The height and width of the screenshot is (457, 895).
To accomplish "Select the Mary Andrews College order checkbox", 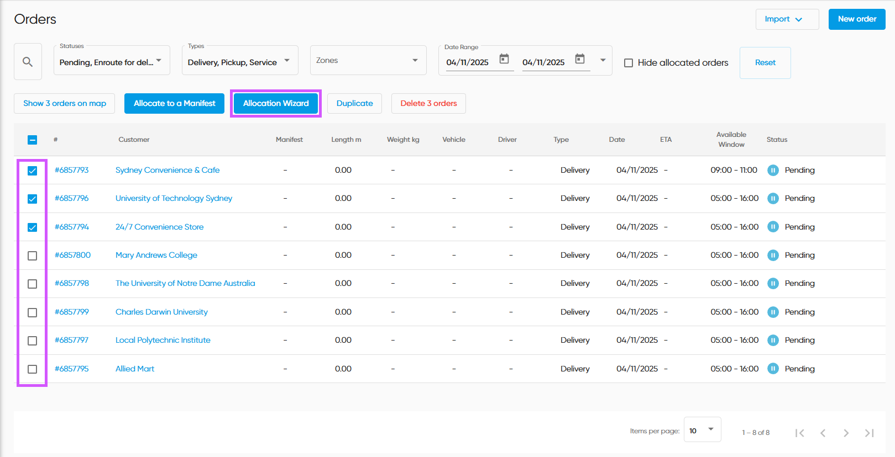I will pos(33,256).
